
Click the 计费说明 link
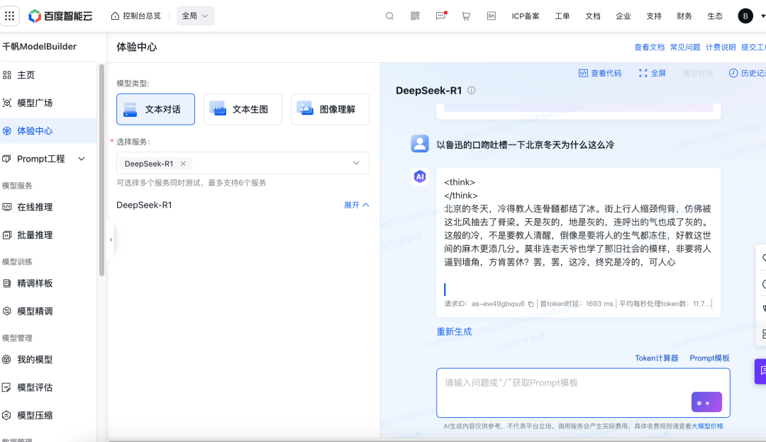coord(721,47)
